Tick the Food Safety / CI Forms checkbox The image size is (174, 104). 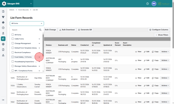[x=13, y=57]
